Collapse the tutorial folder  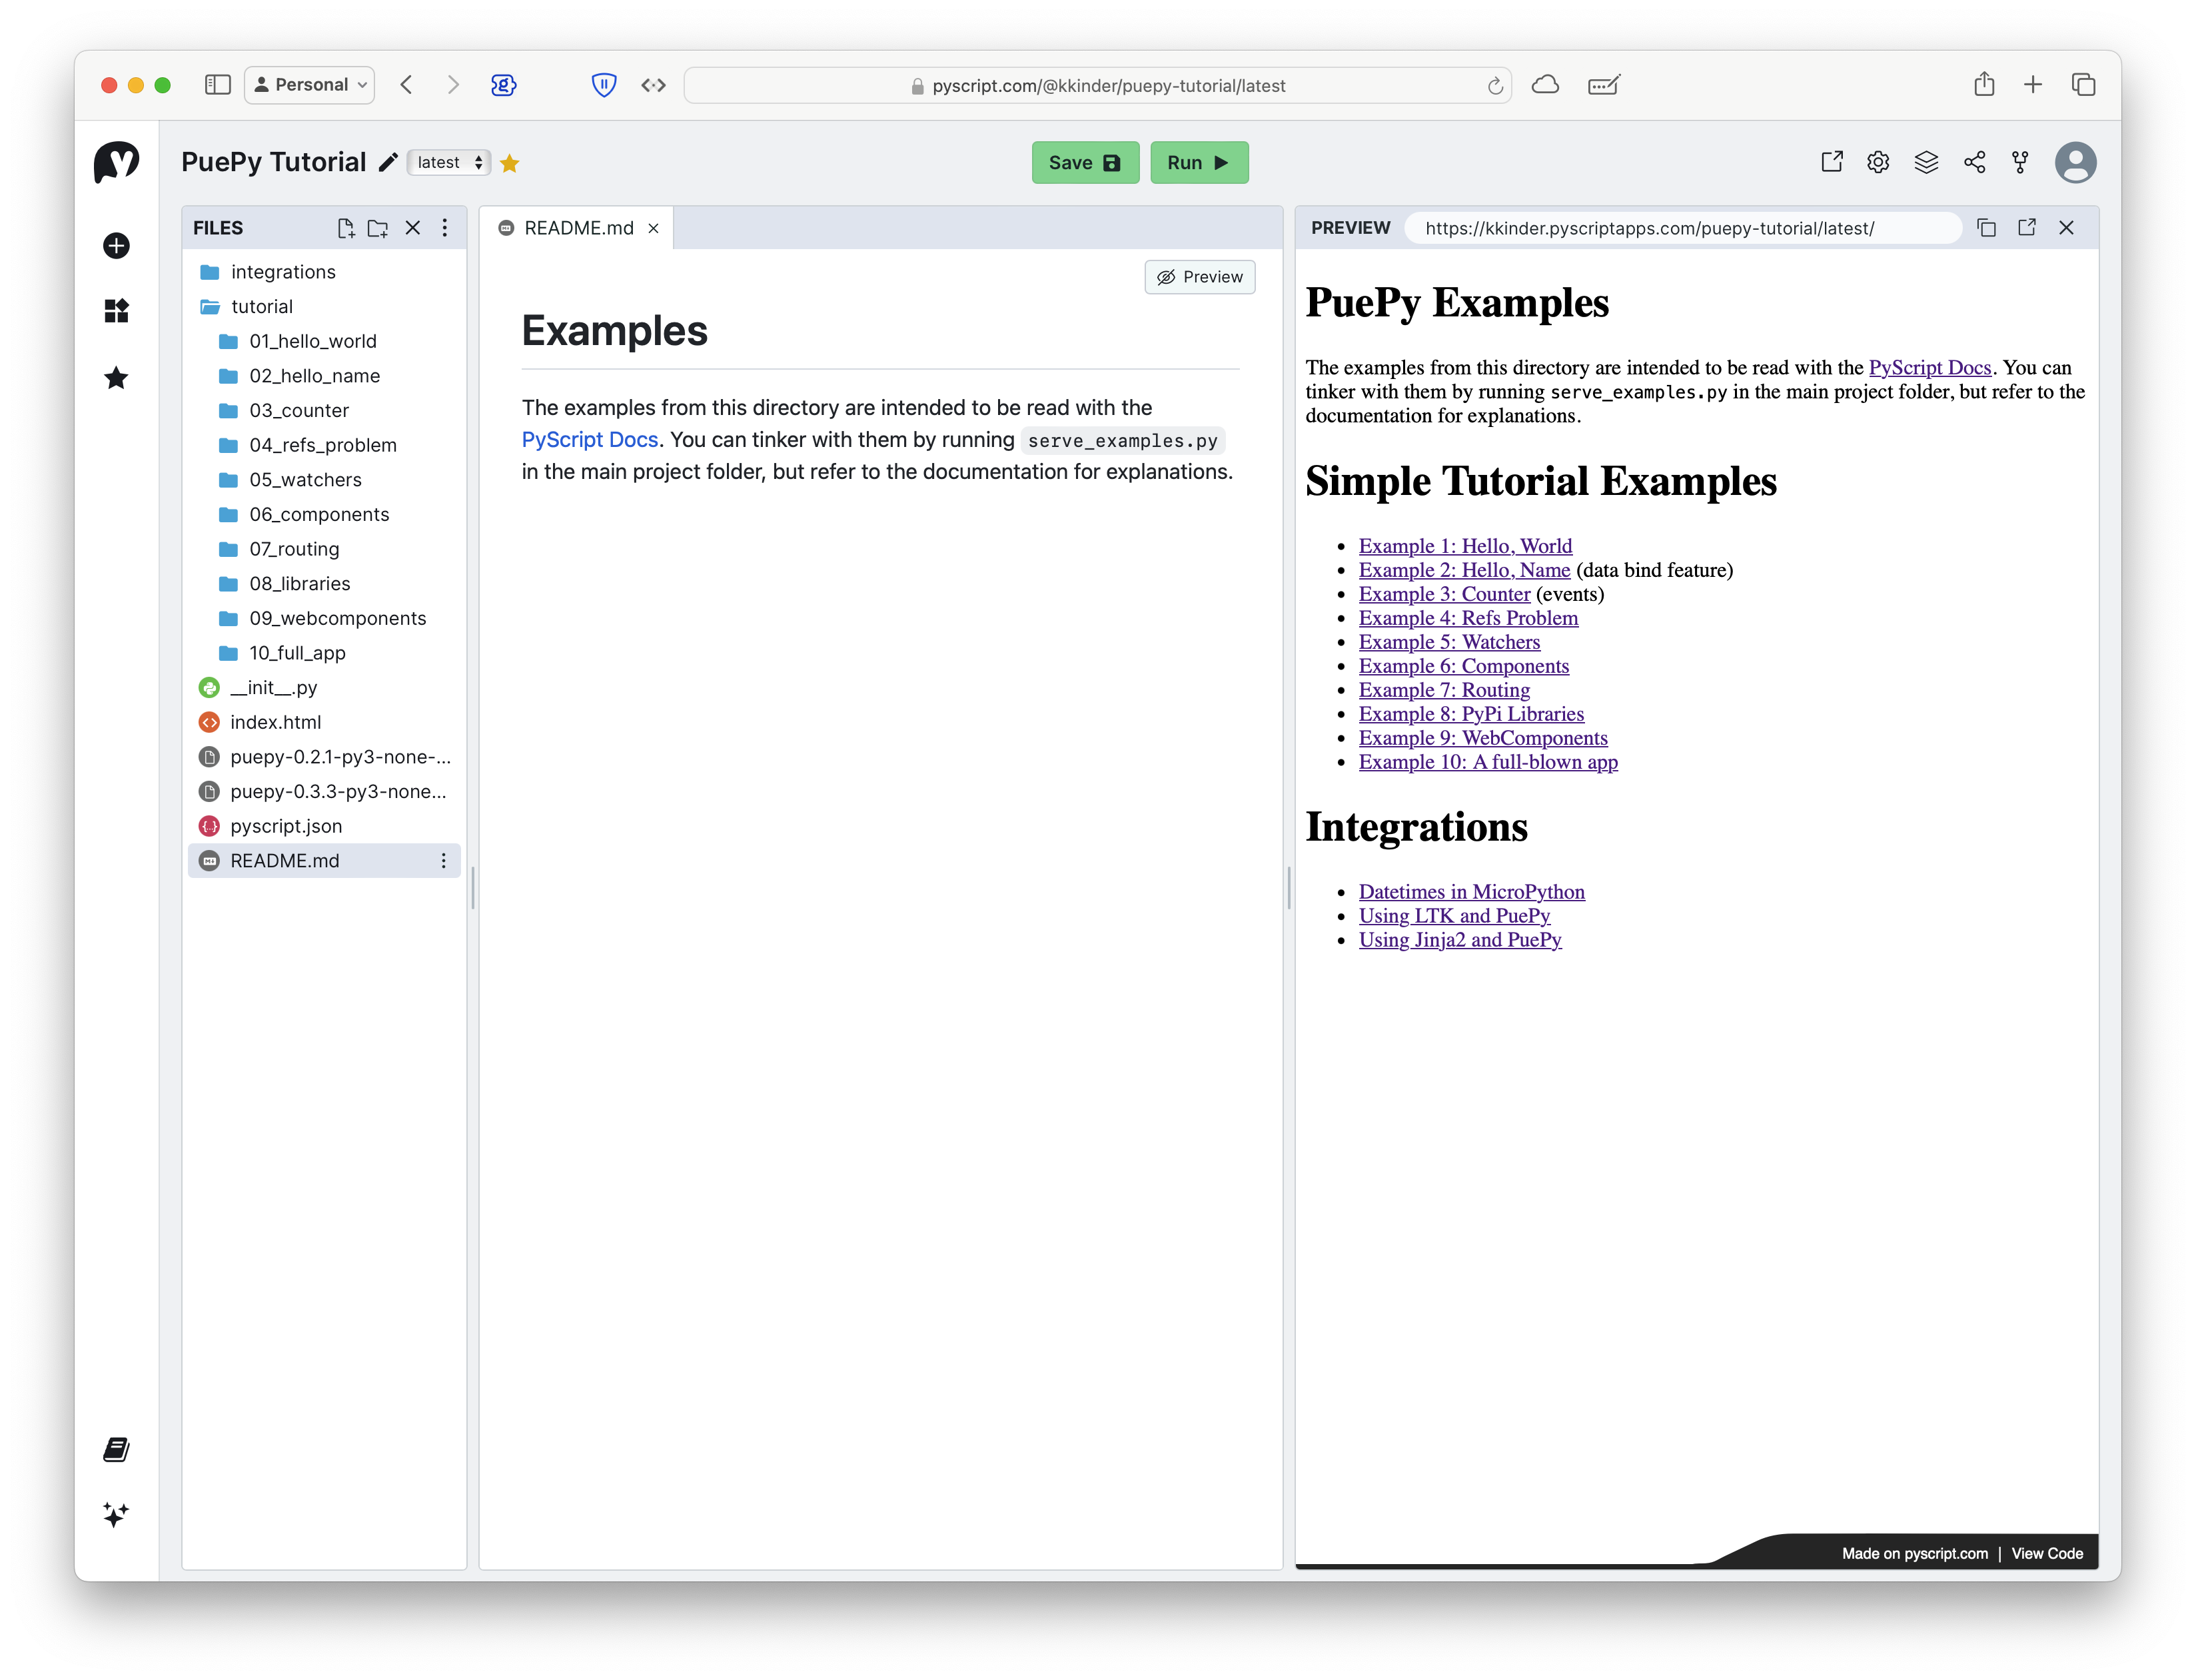324,307
